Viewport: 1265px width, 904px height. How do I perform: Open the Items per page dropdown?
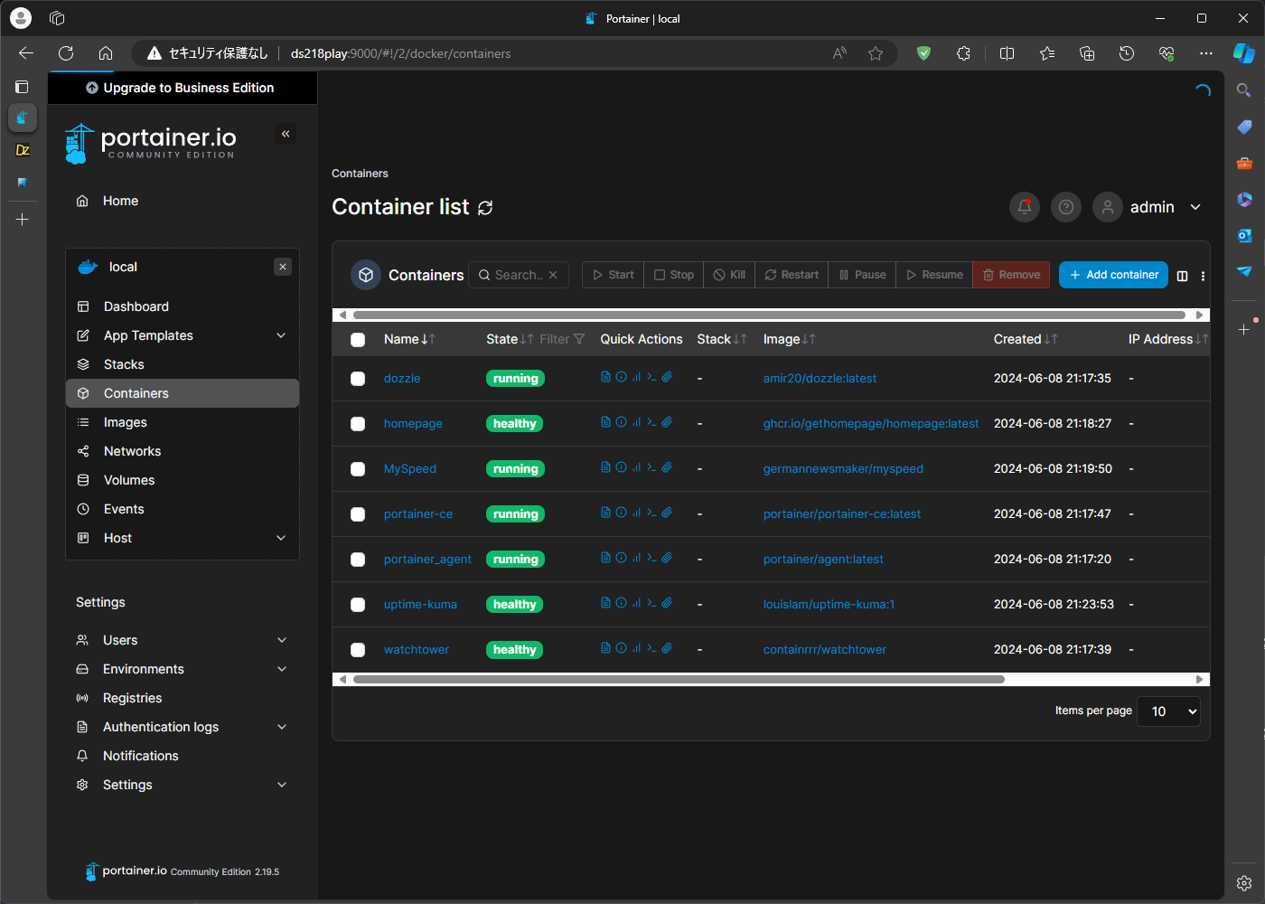pos(1167,711)
